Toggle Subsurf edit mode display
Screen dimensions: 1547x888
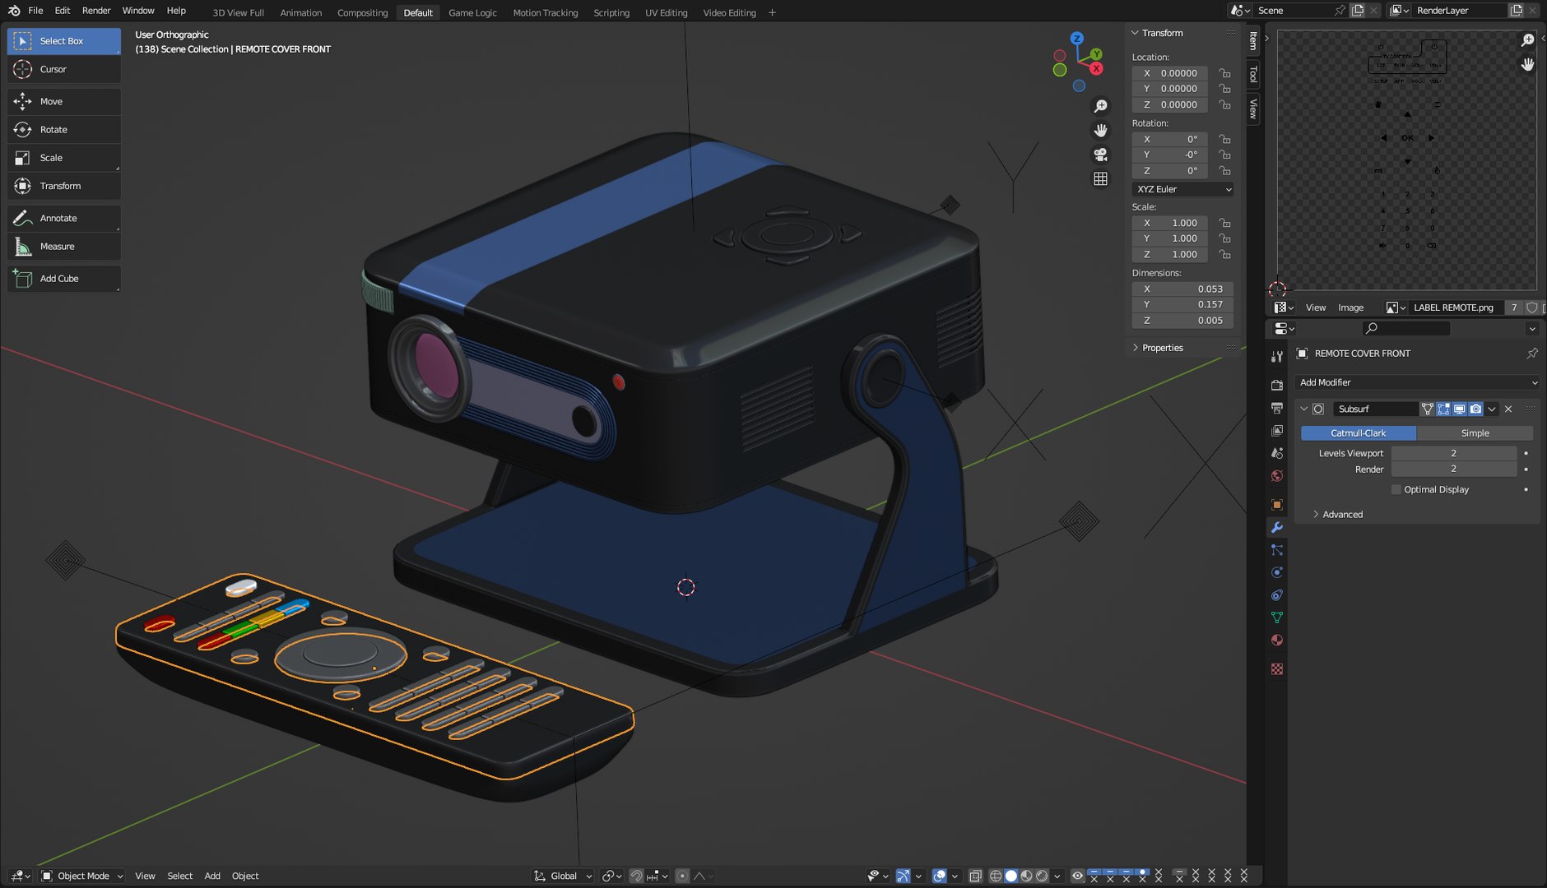pos(1443,409)
